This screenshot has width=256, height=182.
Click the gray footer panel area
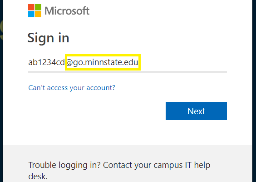[x=128, y=154]
